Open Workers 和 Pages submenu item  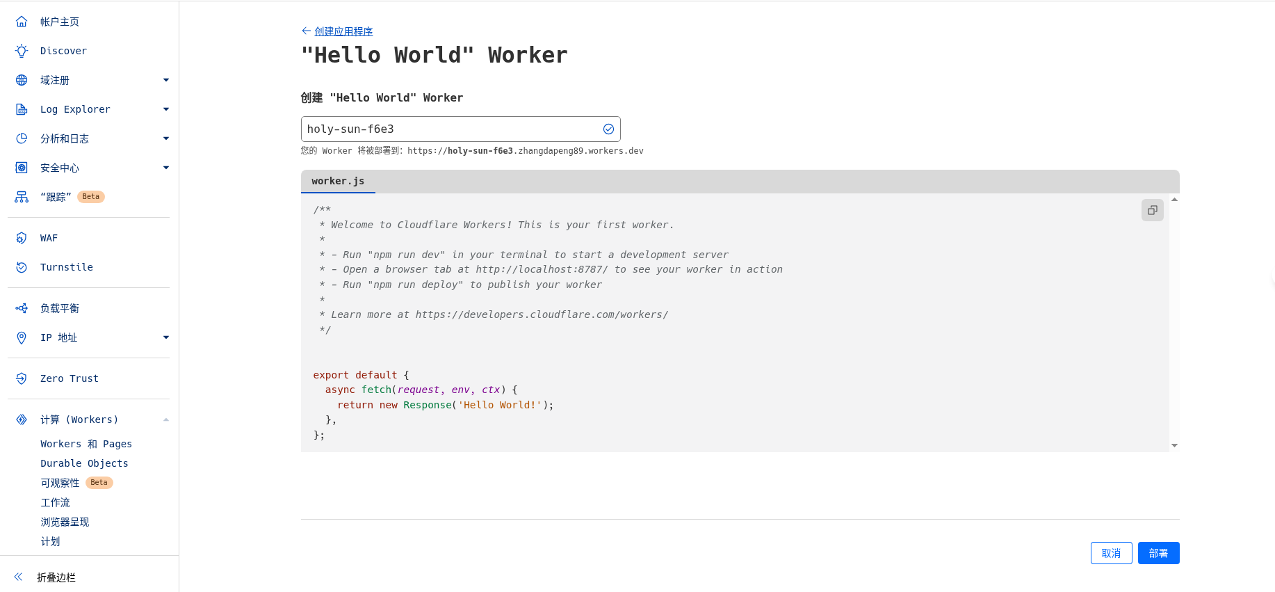pyautogui.click(x=86, y=444)
